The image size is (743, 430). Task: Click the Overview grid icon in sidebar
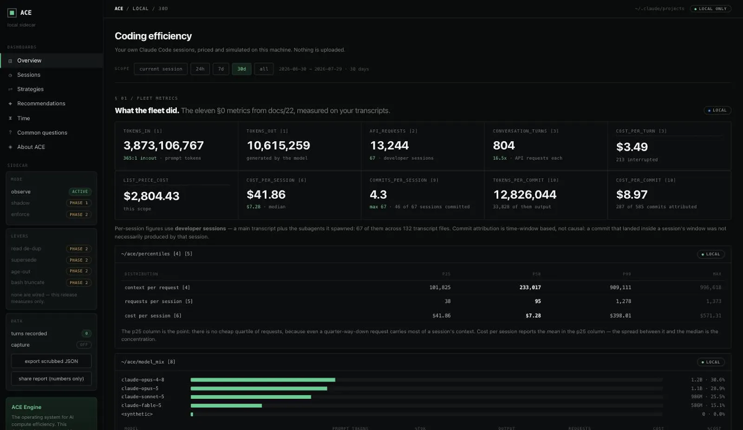(10, 61)
